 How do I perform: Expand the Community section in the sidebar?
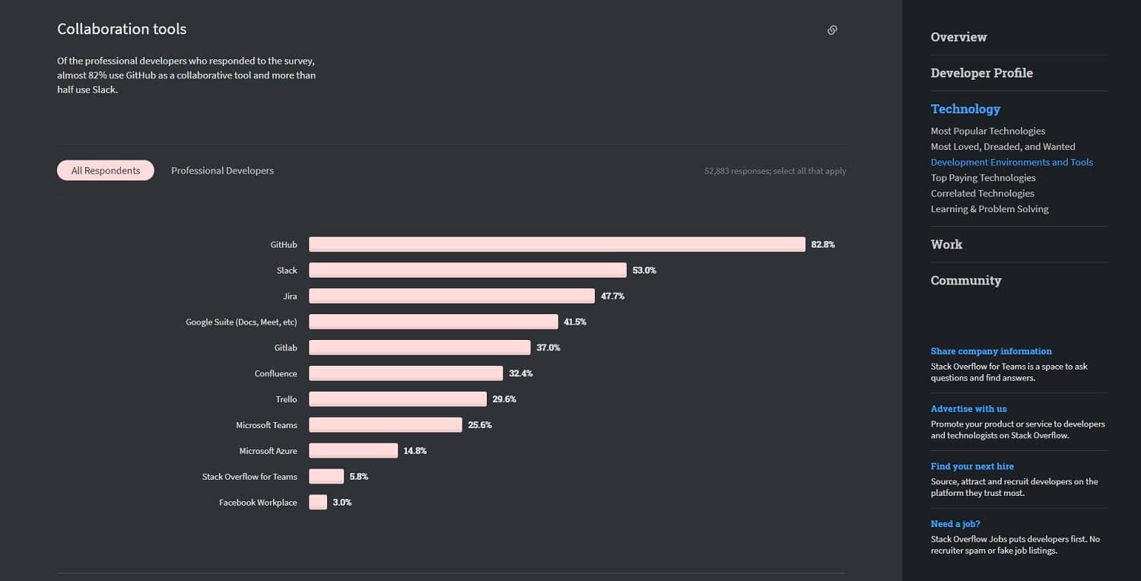(x=966, y=280)
